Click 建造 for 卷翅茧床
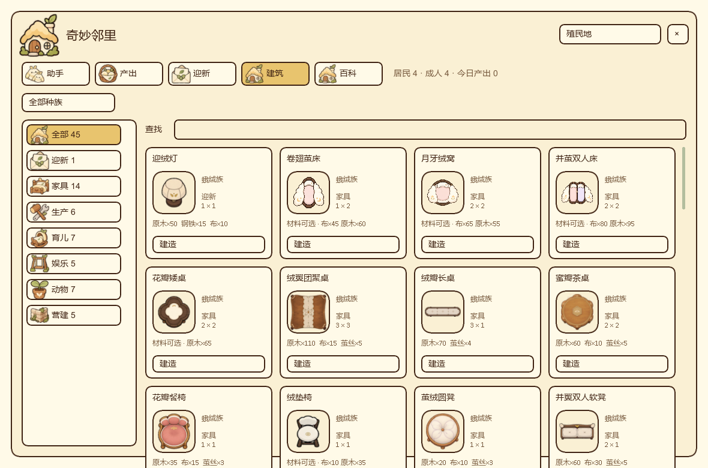Screen dimensions: 708x468 click(x=343, y=244)
